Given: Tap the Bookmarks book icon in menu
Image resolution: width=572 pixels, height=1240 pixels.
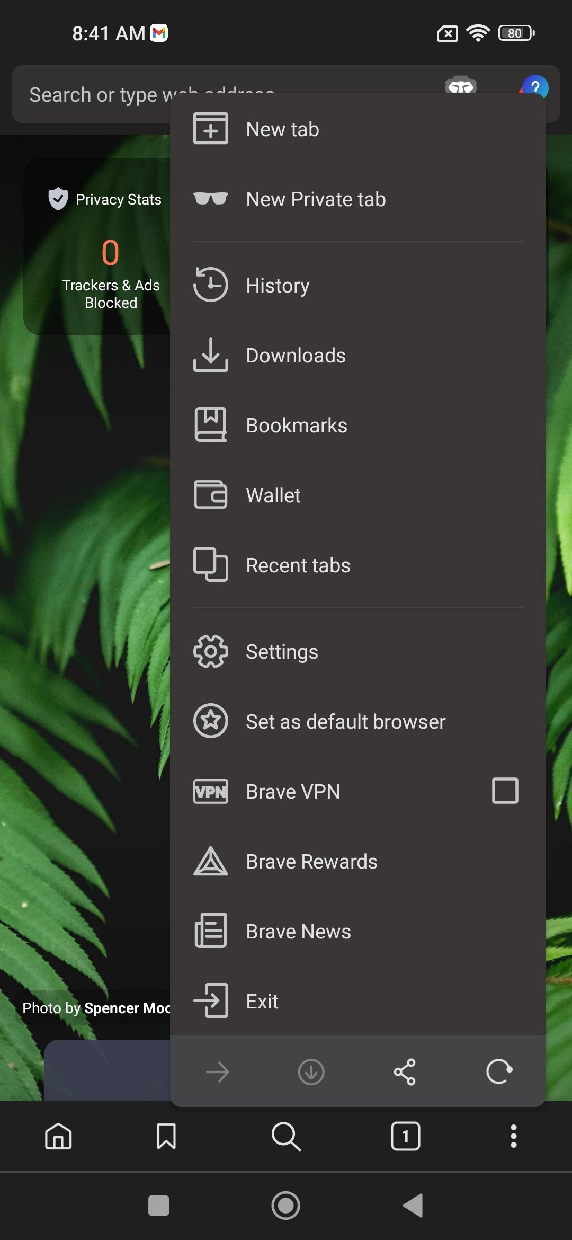Looking at the screenshot, I should click(211, 424).
